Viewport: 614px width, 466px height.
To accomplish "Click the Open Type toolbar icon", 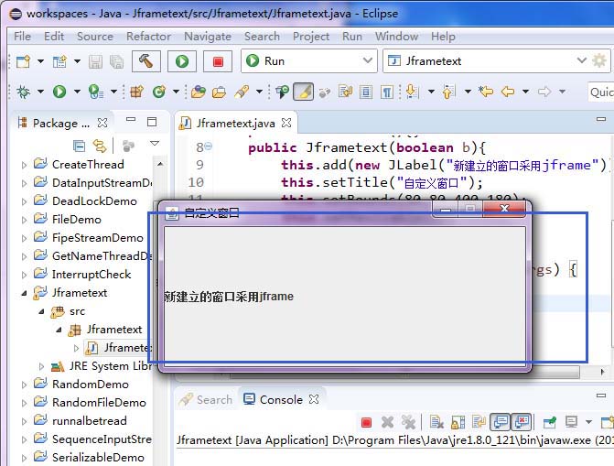I will [x=198, y=92].
